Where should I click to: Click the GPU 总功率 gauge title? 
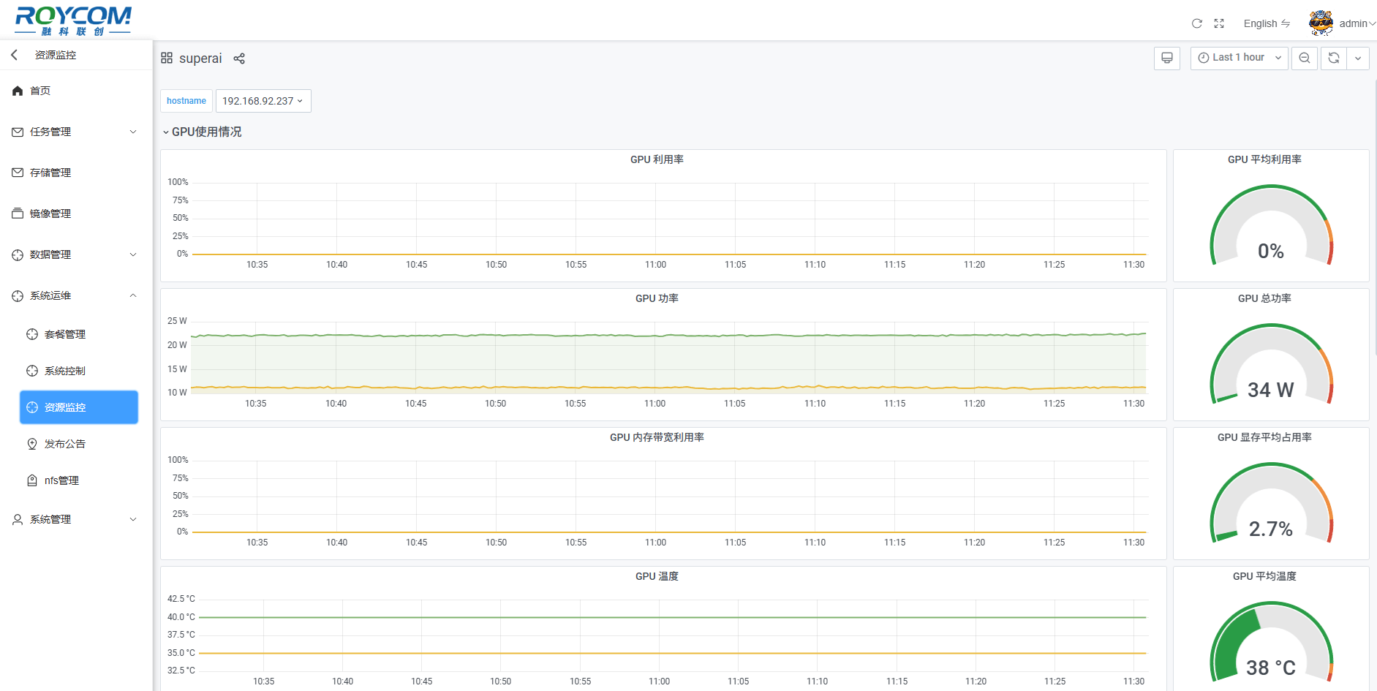pos(1264,298)
